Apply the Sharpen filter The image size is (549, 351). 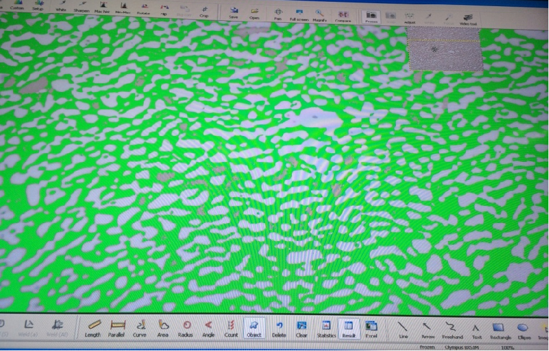click(81, 7)
